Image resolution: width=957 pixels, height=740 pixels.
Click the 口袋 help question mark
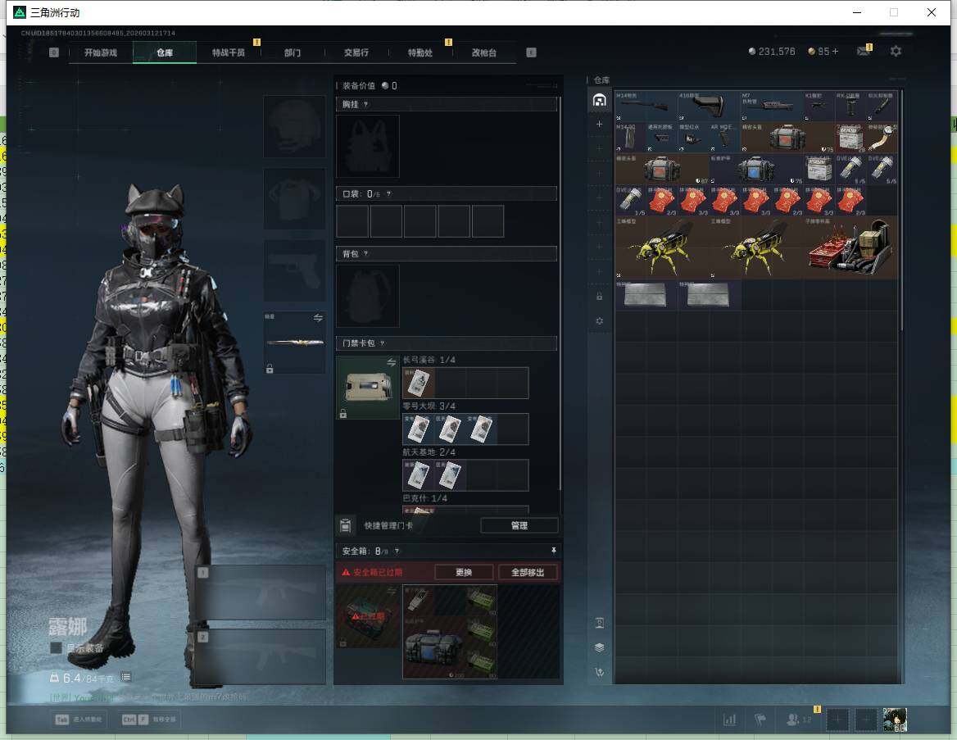(388, 194)
